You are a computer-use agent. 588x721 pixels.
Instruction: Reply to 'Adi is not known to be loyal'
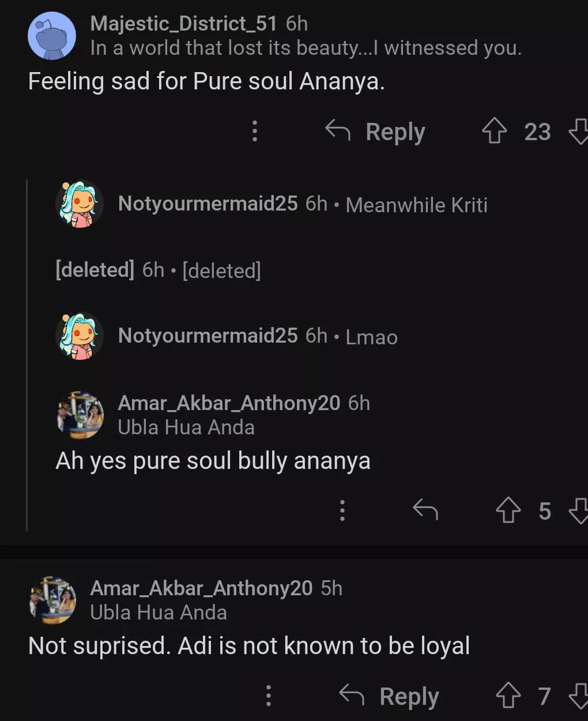[390, 696]
